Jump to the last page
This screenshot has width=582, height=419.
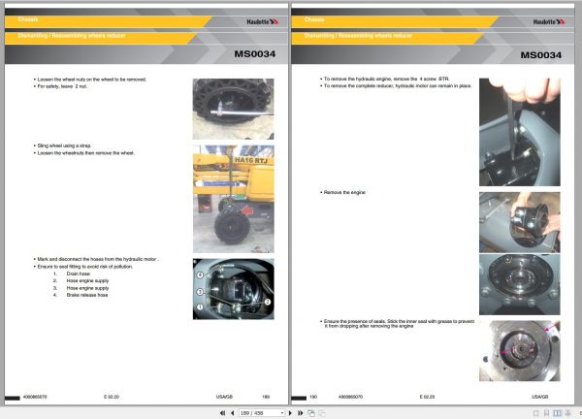coord(301,413)
